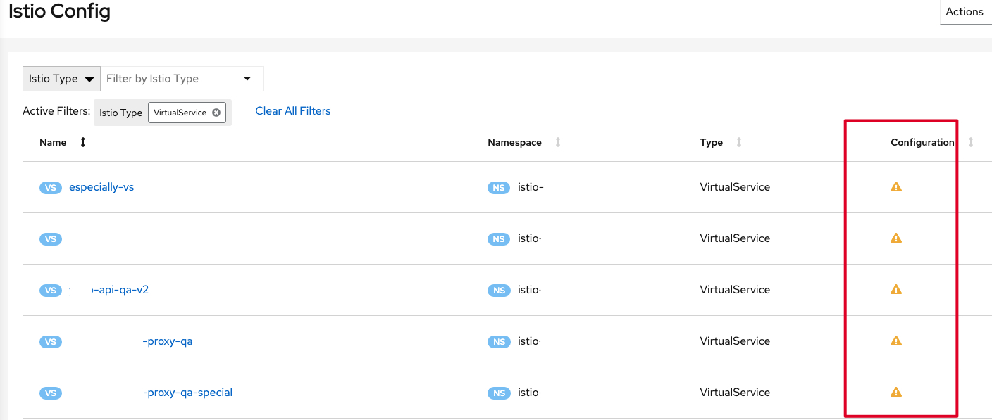
Task: Sort table by Name column
Action: coord(83,142)
